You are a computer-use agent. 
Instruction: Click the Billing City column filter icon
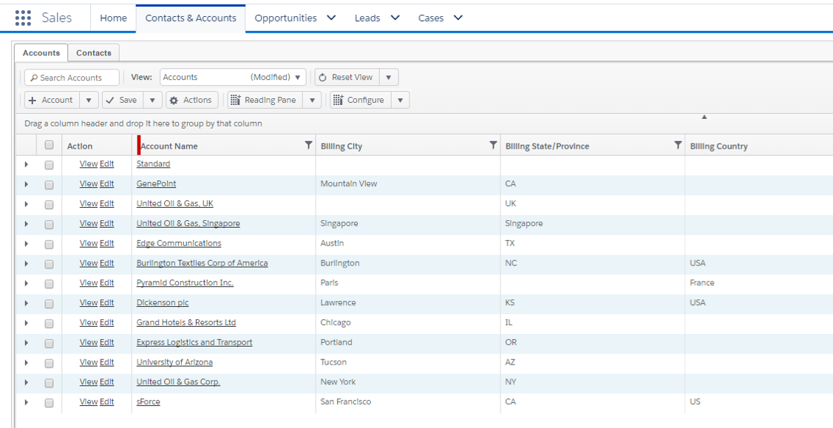(x=493, y=145)
